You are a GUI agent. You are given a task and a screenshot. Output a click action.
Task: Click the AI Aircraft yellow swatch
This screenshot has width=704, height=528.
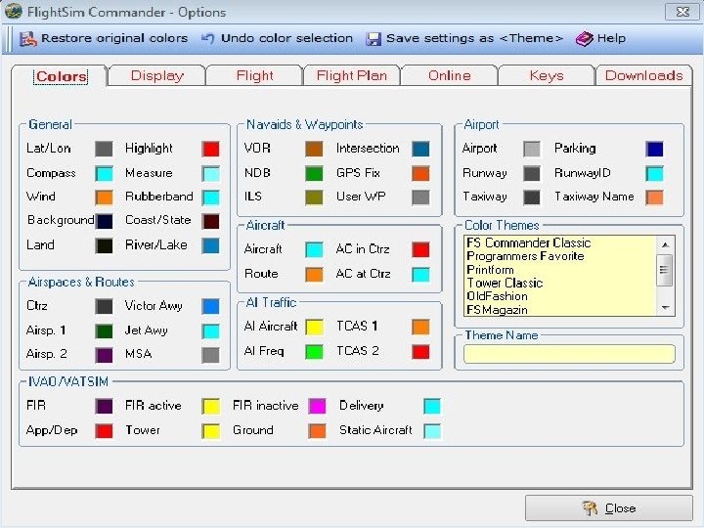[x=314, y=328]
